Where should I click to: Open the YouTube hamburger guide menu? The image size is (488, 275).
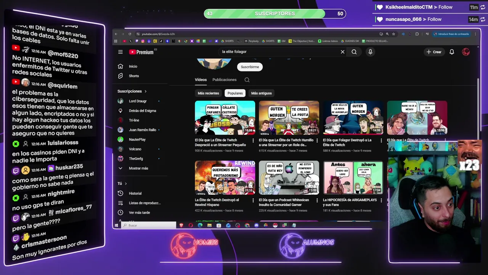coord(120,52)
